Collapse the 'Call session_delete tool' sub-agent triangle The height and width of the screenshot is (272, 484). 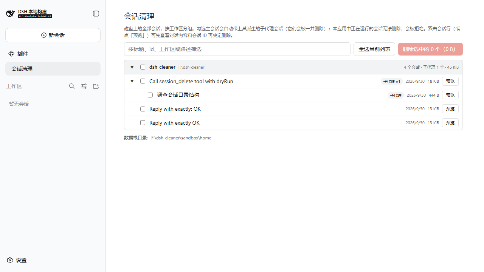pos(132,81)
